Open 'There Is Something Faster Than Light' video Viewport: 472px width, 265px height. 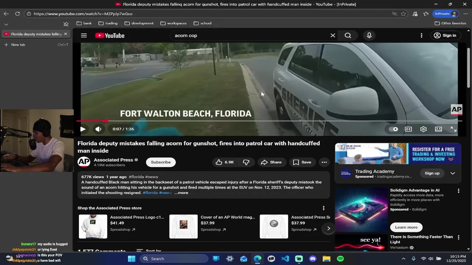(x=421, y=239)
